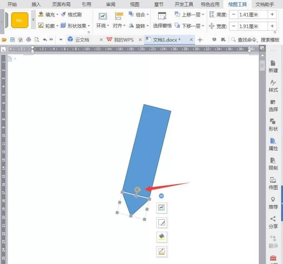Switch to 开发工具 tab
This screenshot has width=283, height=264.
click(x=184, y=4)
